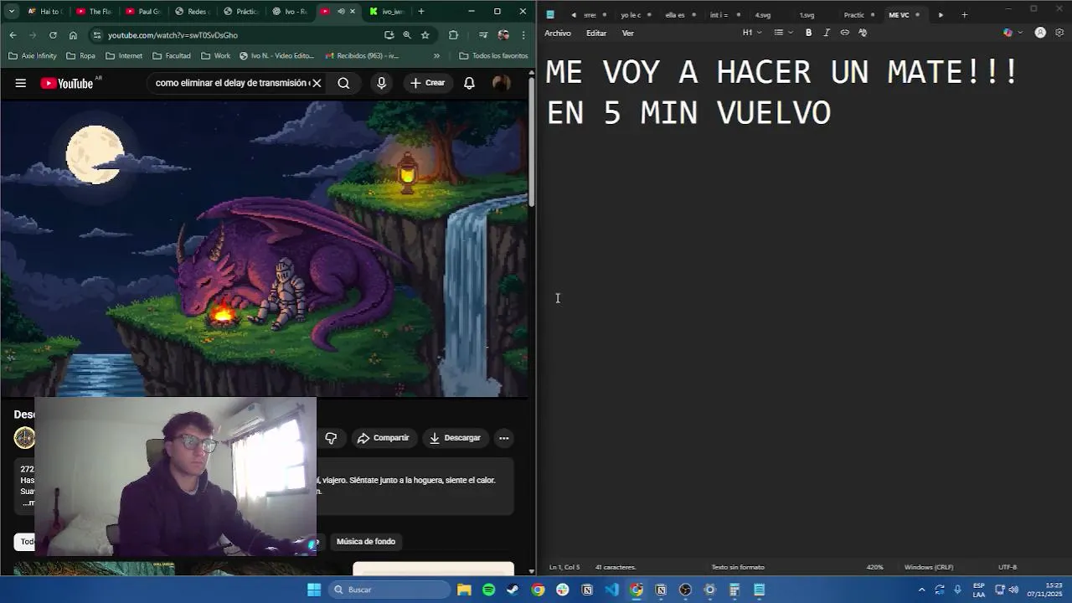Add a new Notepad tab
The image size is (1072, 603).
click(x=964, y=15)
